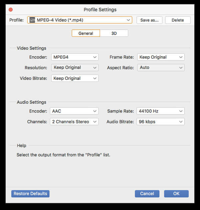Expand the Frame Rate dropdown

(161, 57)
